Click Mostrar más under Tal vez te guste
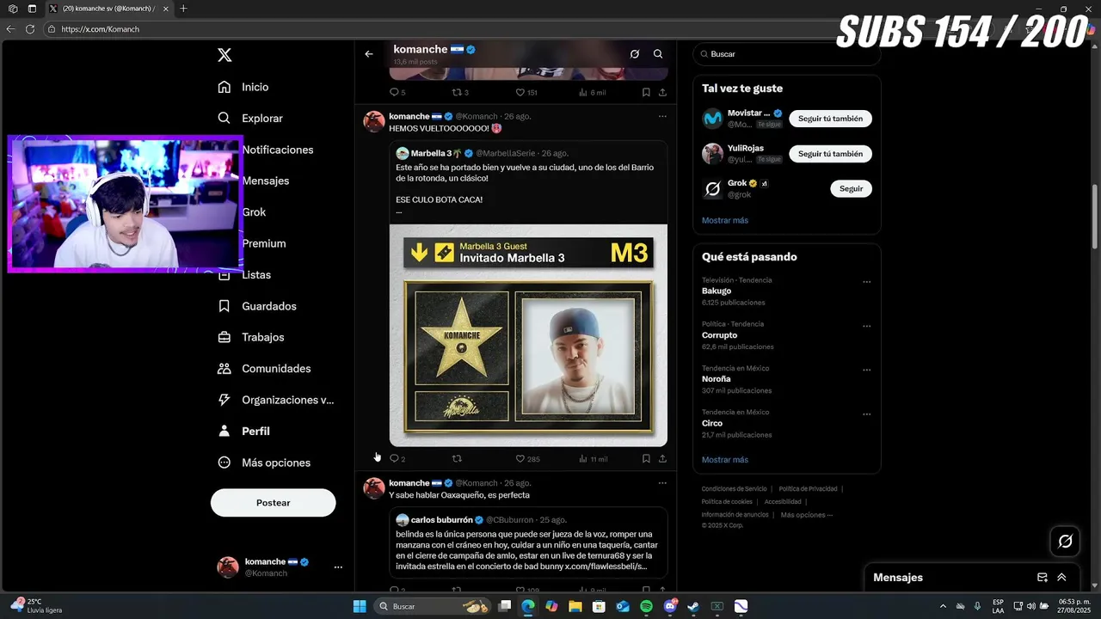Screen dimensions: 1101x619 point(724,220)
